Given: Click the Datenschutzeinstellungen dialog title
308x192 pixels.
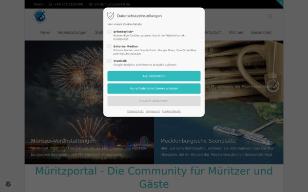Looking at the screenshot, I should [x=140, y=16].
